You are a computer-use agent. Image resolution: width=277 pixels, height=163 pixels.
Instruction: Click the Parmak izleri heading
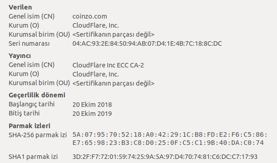[29, 126]
